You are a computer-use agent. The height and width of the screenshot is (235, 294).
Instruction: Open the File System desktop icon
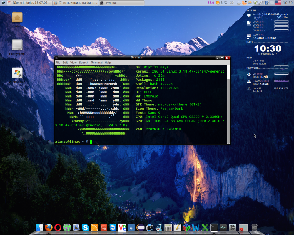pos(17,47)
